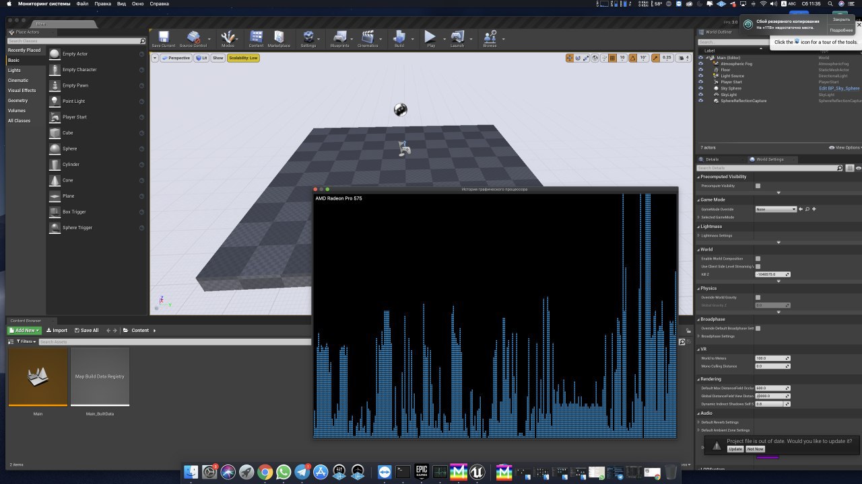Toggle scale snapping icon in viewport
Image resolution: width=862 pixels, height=484 pixels.
[656, 58]
